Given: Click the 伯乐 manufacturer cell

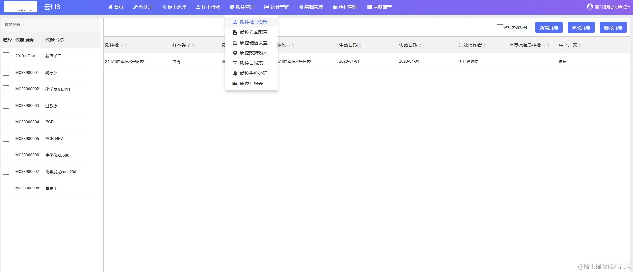Looking at the screenshot, I should click(563, 62).
